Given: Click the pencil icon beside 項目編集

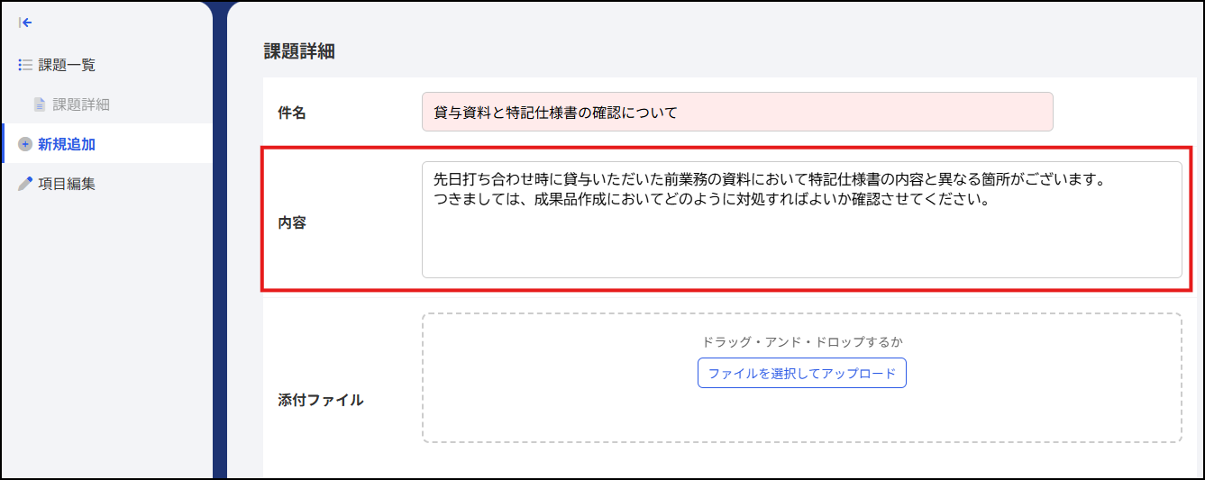Looking at the screenshot, I should click(x=25, y=184).
